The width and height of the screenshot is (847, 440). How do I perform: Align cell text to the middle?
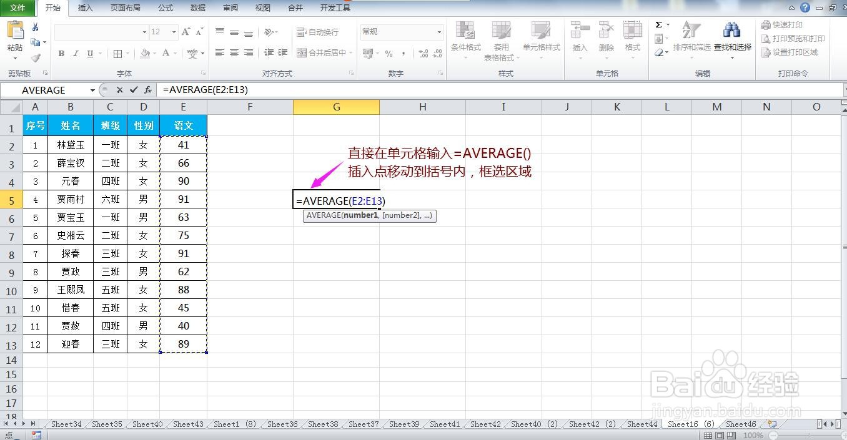(x=234, y=32)
